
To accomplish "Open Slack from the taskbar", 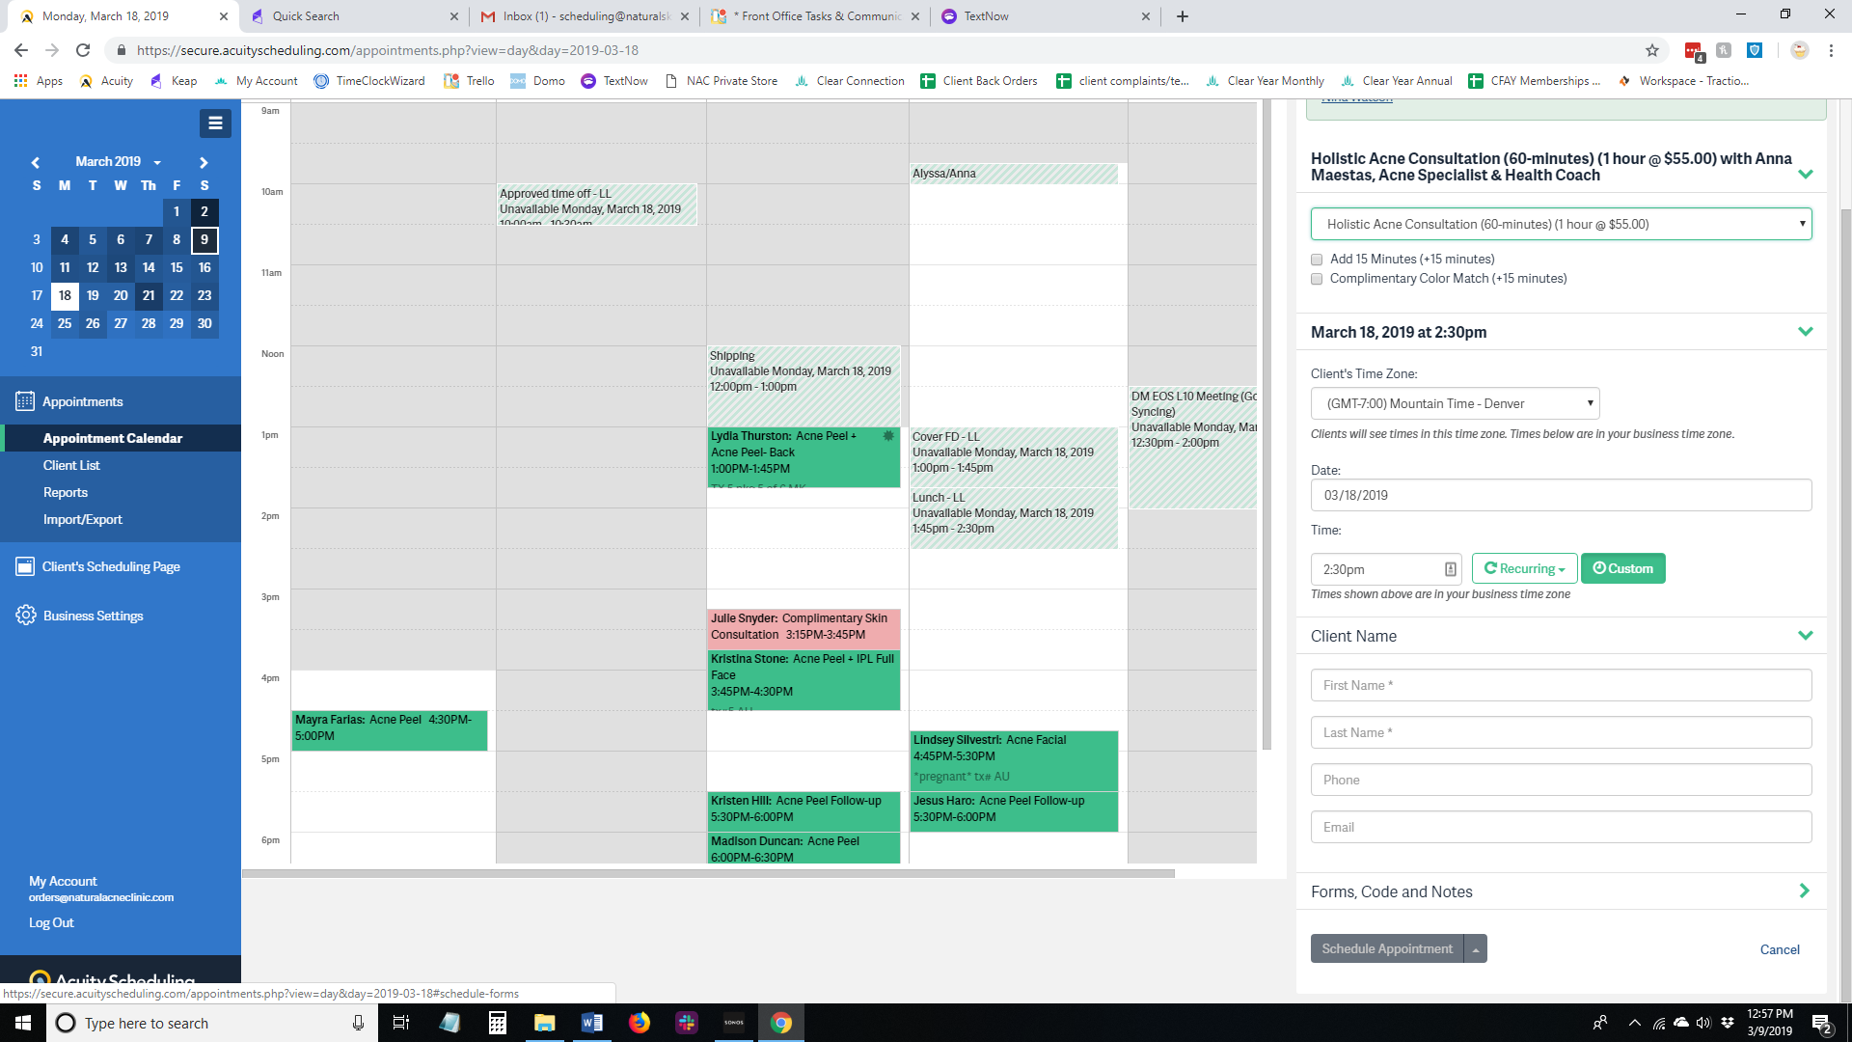I will coord(687,1023).
